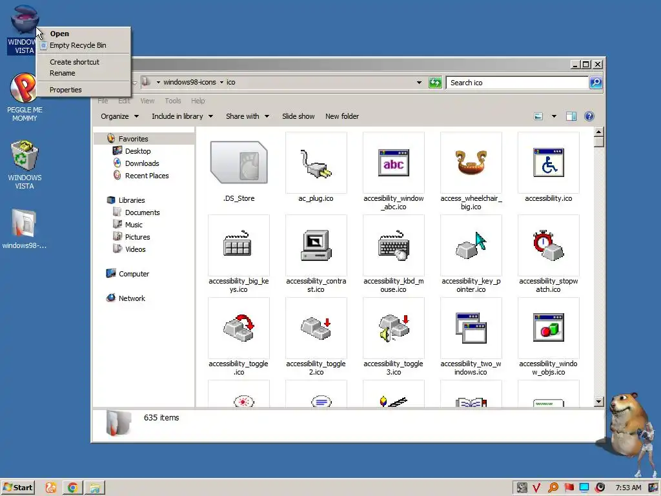Screen dimensions: 661x496
Task: Select the access_wheelchair_big.ico icon
Action: pos(471,163)
